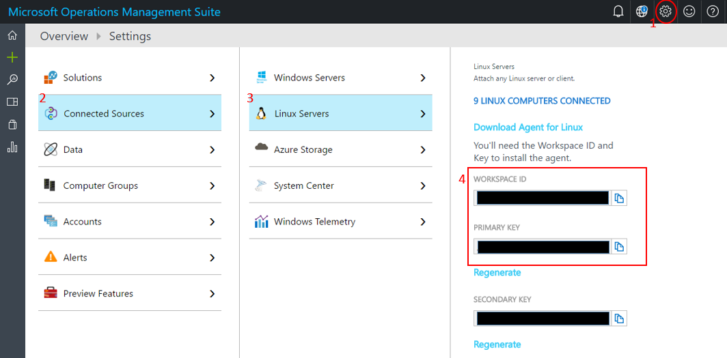Copy the Workspace ID value

coord(620,198)
